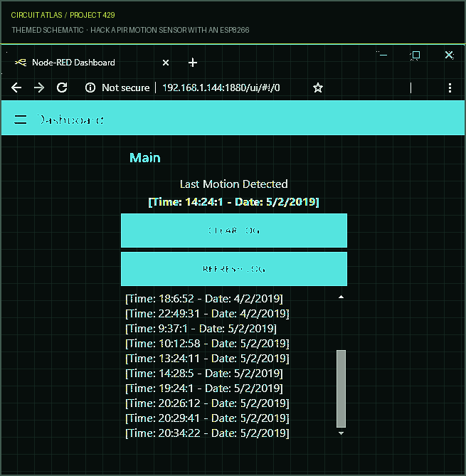This screenshot has width=466, height=476.
Task: Select log entry Time: 18:6:52
Action: (204, 299)
